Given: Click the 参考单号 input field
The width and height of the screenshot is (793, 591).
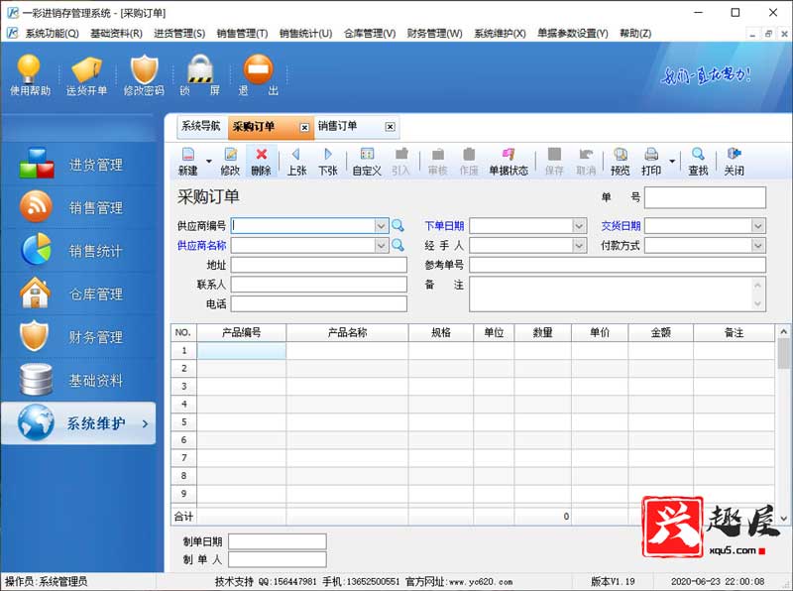Looking at the screenshot, I should point(618,265).
